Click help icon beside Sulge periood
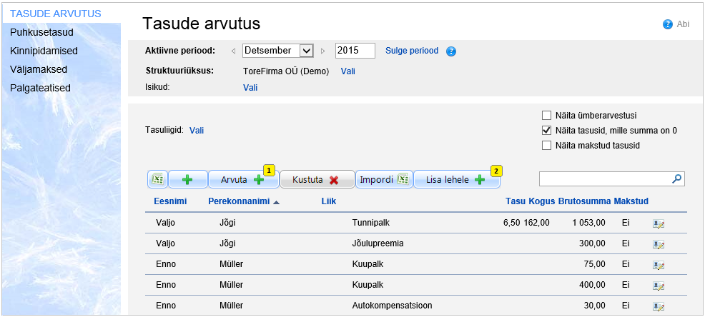This screenshot has height=317, width=705. pyautogui.click(x=451, y=51)
